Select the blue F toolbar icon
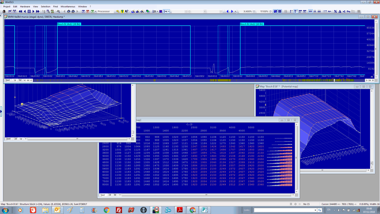The width and height of the screenshot is (380, 214). point(83,11)
